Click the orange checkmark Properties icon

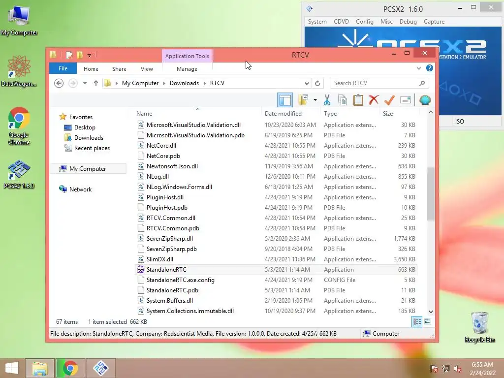(389, 100)
